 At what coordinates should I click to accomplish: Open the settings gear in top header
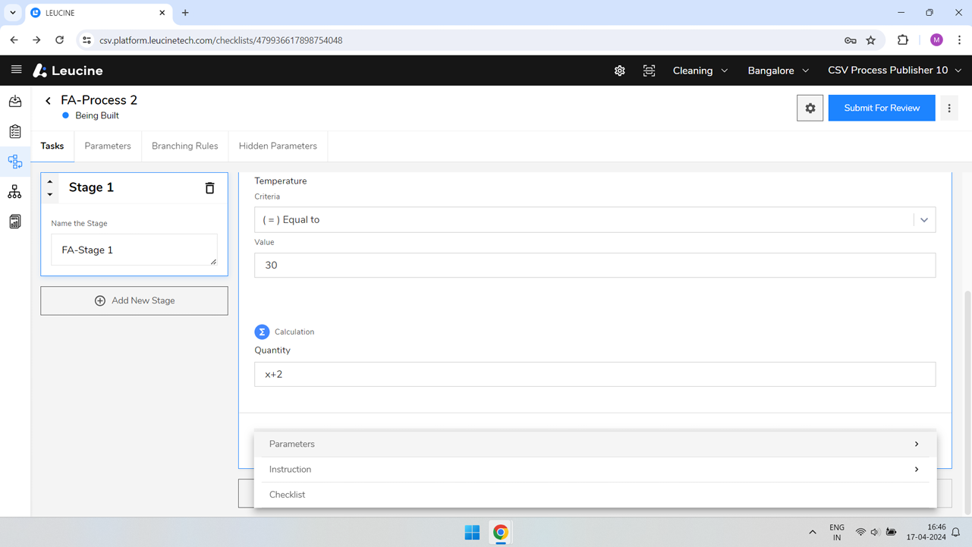point(620,71)
